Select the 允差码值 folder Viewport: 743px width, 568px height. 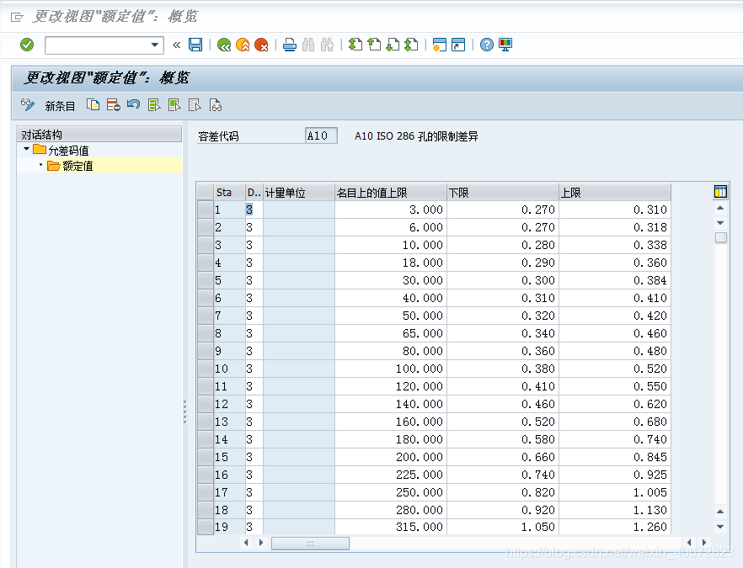point(67,151)
